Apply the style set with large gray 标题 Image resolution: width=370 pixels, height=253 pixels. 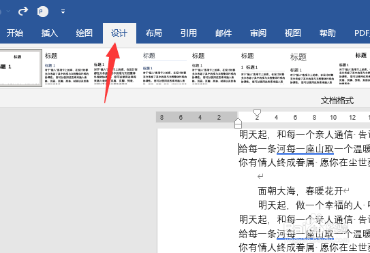click(x=311, y=68)
